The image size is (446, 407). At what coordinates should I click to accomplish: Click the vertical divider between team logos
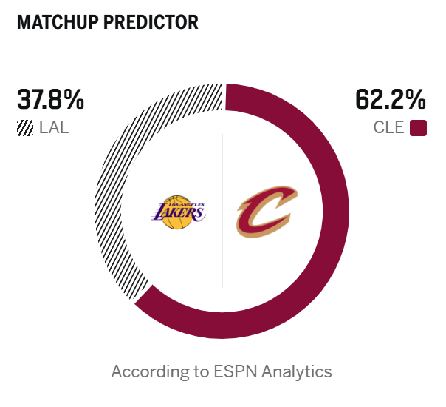(x=222, y=211)
